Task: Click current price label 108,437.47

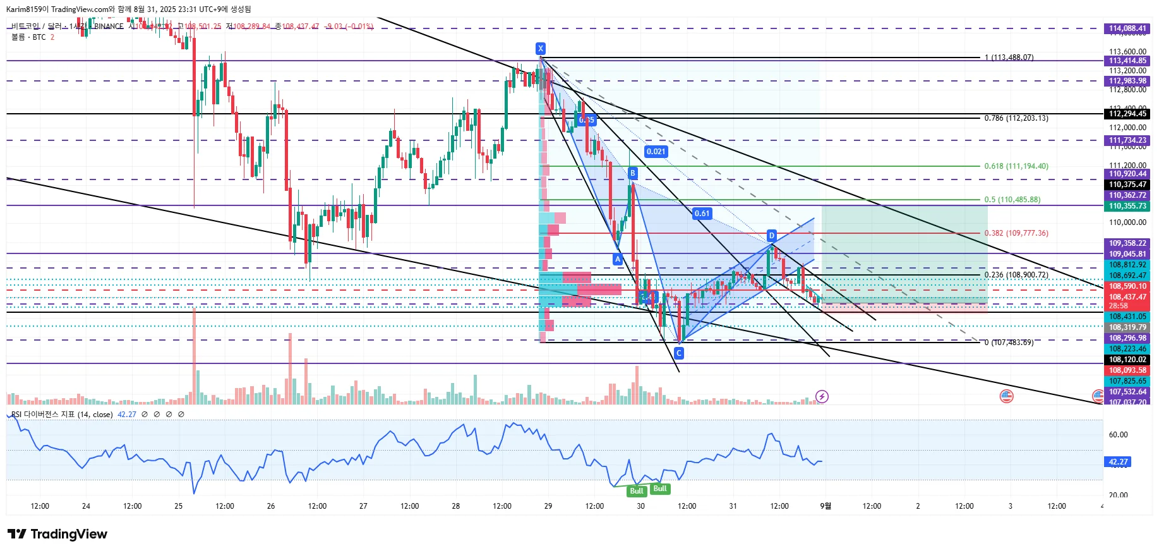Action: tap(1127, 297)
